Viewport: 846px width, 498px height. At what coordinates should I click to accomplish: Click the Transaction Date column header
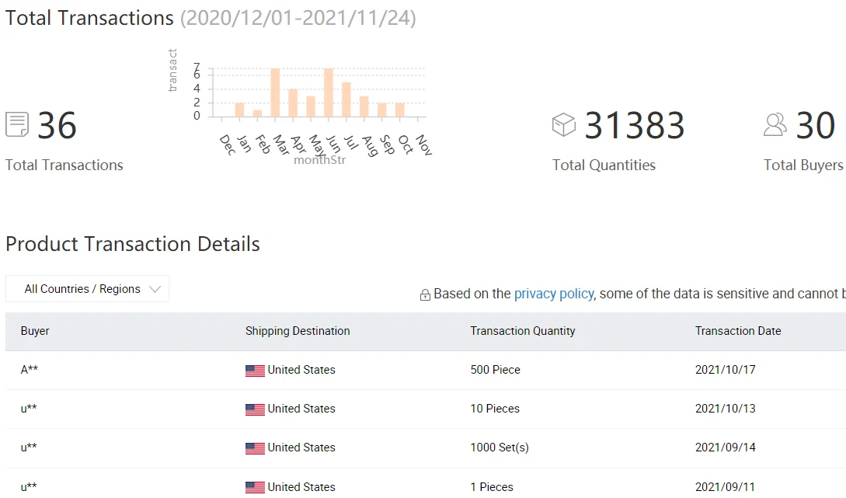click(x=738, y=331)
